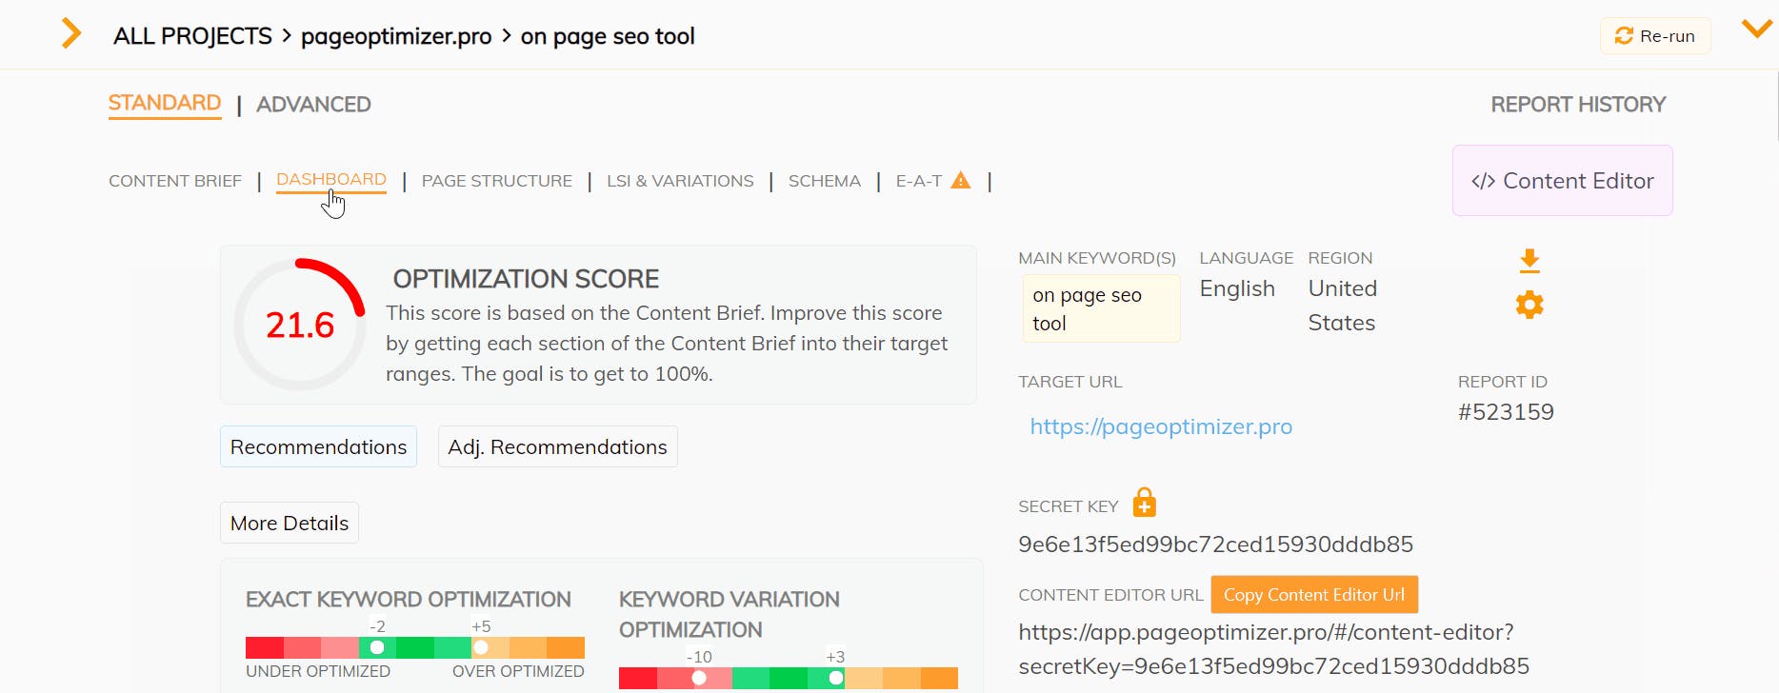
Task: Click the UNDER OPTIMIZED label
Action: (318, 671)
